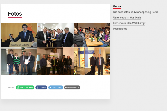
Task: Open the evening group photo with banner
Action: coord(55,61)
